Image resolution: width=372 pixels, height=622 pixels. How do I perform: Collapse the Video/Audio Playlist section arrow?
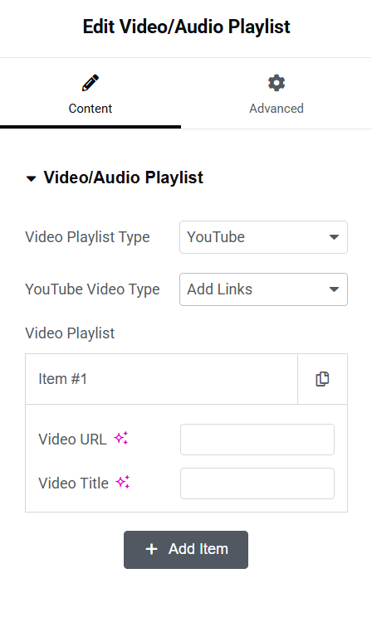pyautogui.click(x=31, y=178)
